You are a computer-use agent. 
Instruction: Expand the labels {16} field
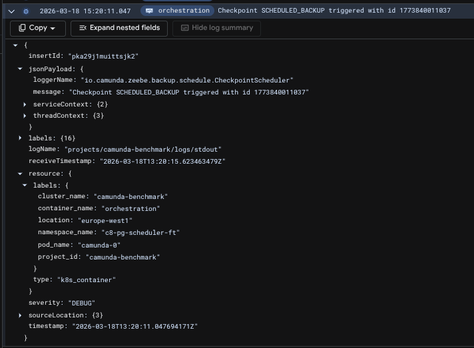[20, 138]
